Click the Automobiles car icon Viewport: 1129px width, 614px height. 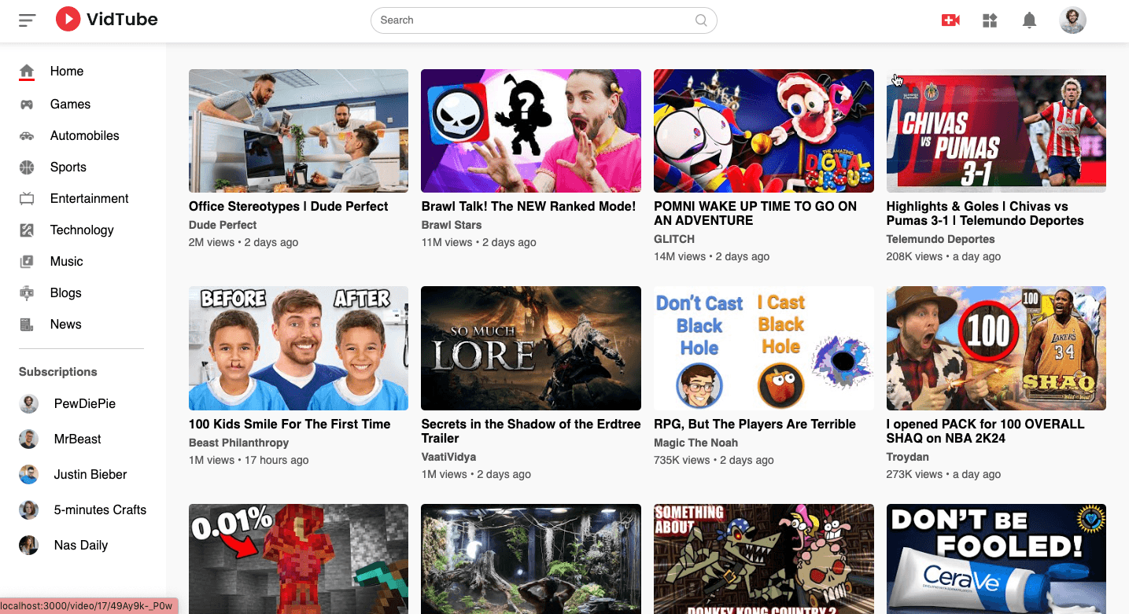tap(27, 136)
